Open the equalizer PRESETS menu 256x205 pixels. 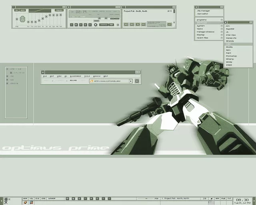point(59,10)
